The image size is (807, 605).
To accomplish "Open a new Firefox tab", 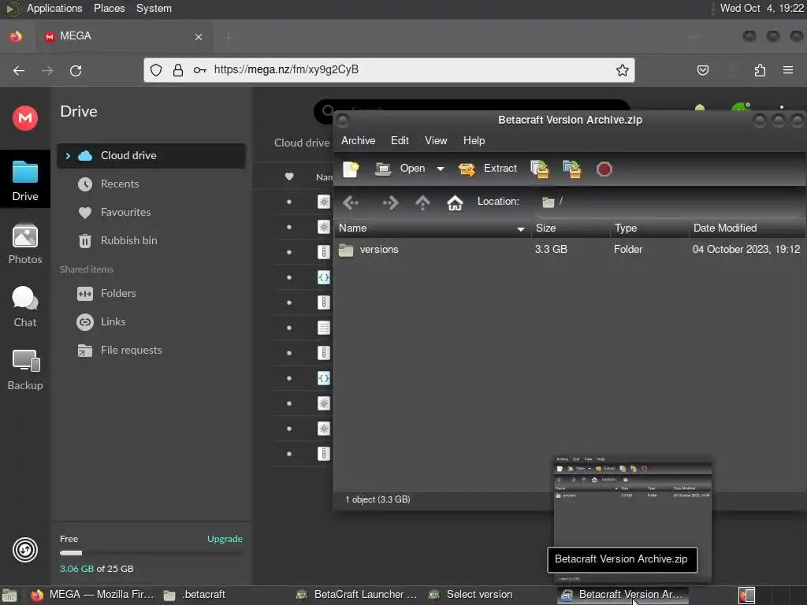I will pyautogui.click(x=229, y=36).
